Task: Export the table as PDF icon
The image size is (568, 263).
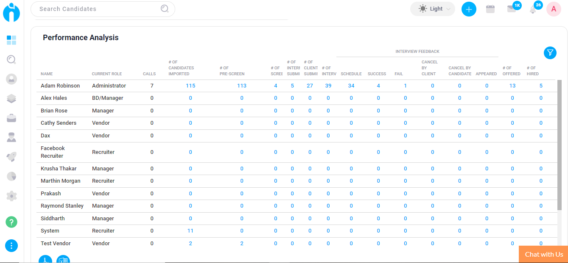Action: 45,259
